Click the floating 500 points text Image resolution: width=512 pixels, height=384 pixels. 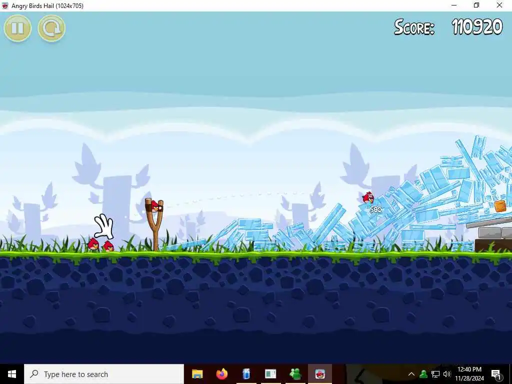tap(375, 209)
